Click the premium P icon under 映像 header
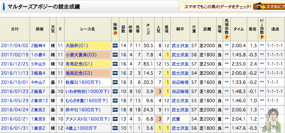Image resolution: width=285 pixels, height=133 pixels. pyautogui.click(x=115, y=33)
